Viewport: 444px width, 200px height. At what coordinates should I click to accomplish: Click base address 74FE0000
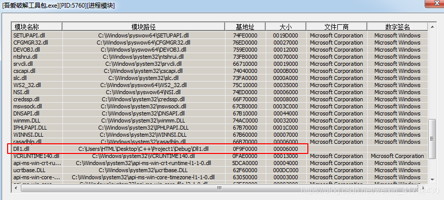tap(245, 35)
